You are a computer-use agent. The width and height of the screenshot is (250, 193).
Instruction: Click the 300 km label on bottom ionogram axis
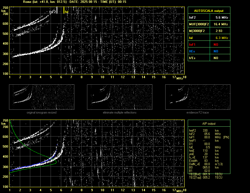click(5, 167)
